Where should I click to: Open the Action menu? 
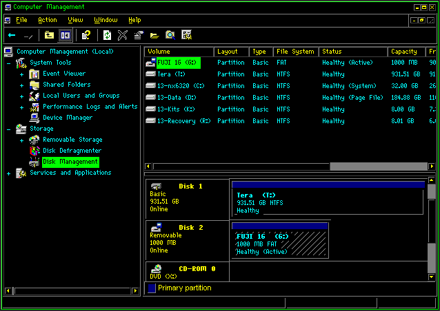point(47,20)
